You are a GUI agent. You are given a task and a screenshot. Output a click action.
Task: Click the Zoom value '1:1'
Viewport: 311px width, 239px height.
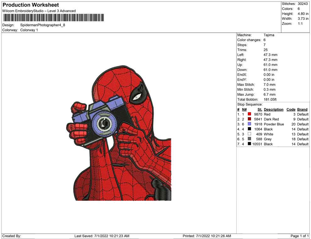[x=300, y=24]
